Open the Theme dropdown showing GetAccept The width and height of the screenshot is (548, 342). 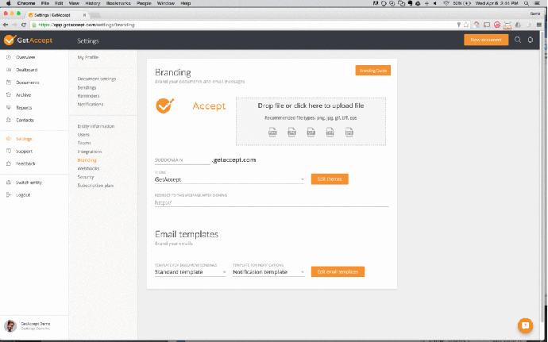coord(230,179)
